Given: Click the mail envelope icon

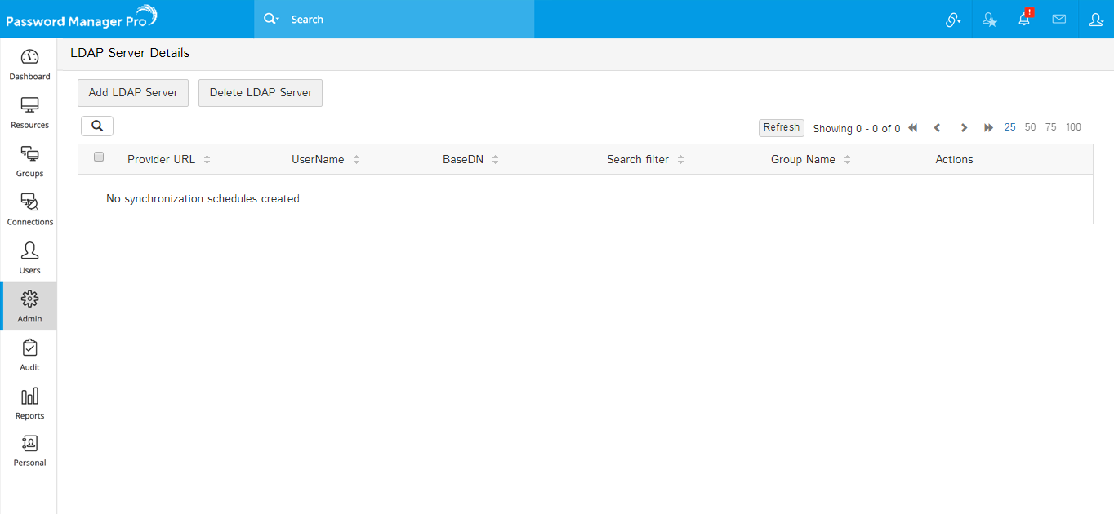Looking at the screenshot, I should click(x=1059, y=20).
